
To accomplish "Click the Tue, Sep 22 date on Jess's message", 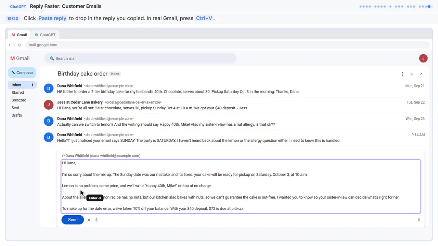I will coord(415,102).
